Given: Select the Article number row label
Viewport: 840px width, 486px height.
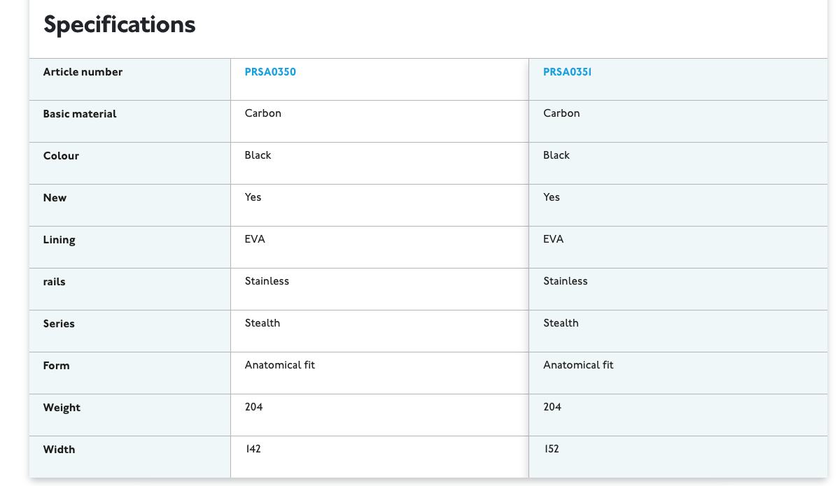Looking at the screenshot, I should [83, 72].
